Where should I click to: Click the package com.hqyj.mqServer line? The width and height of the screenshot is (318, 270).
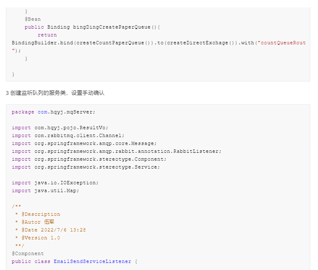[x=53, y=112]
